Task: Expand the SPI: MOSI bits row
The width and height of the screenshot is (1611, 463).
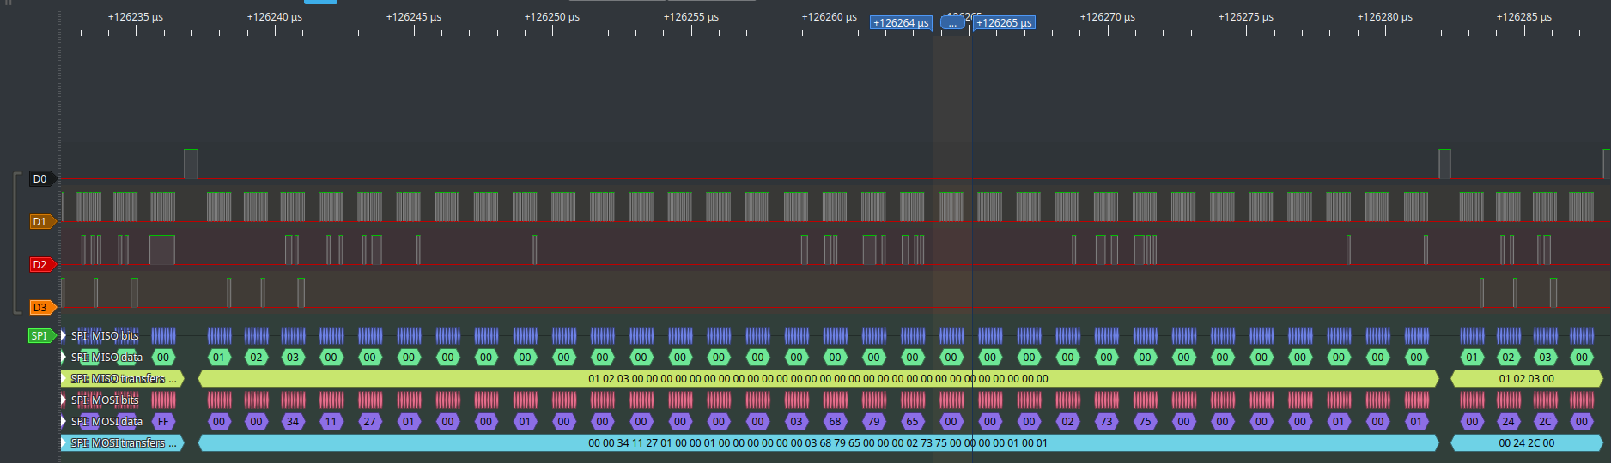Action: click(x=64, y=400)
